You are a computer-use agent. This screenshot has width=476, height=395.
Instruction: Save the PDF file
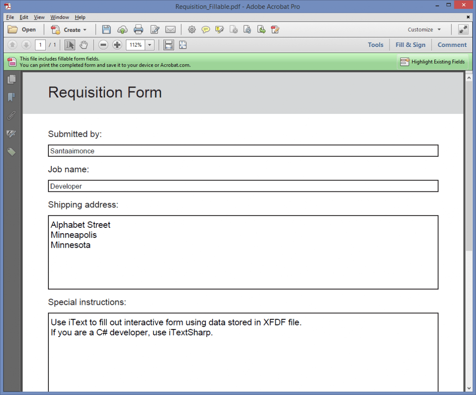click(x=106, y=30)
